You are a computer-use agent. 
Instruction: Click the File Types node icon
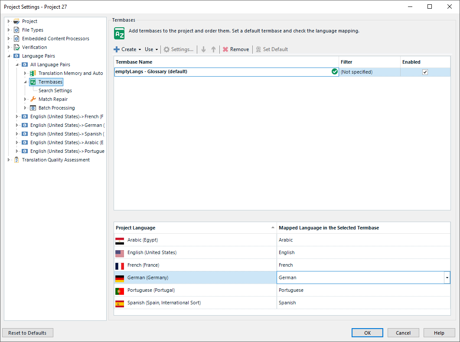(17, 30)
